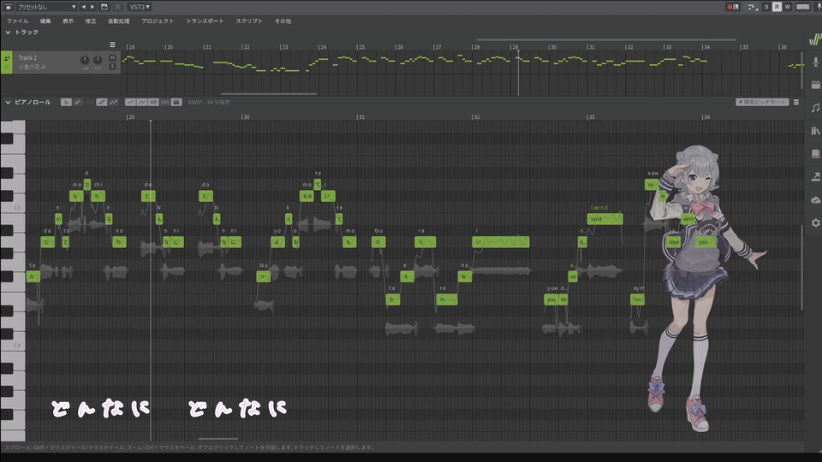Solo Track 2 with the S button
Screen dimensions: 822x462
[x=112, y=67]
